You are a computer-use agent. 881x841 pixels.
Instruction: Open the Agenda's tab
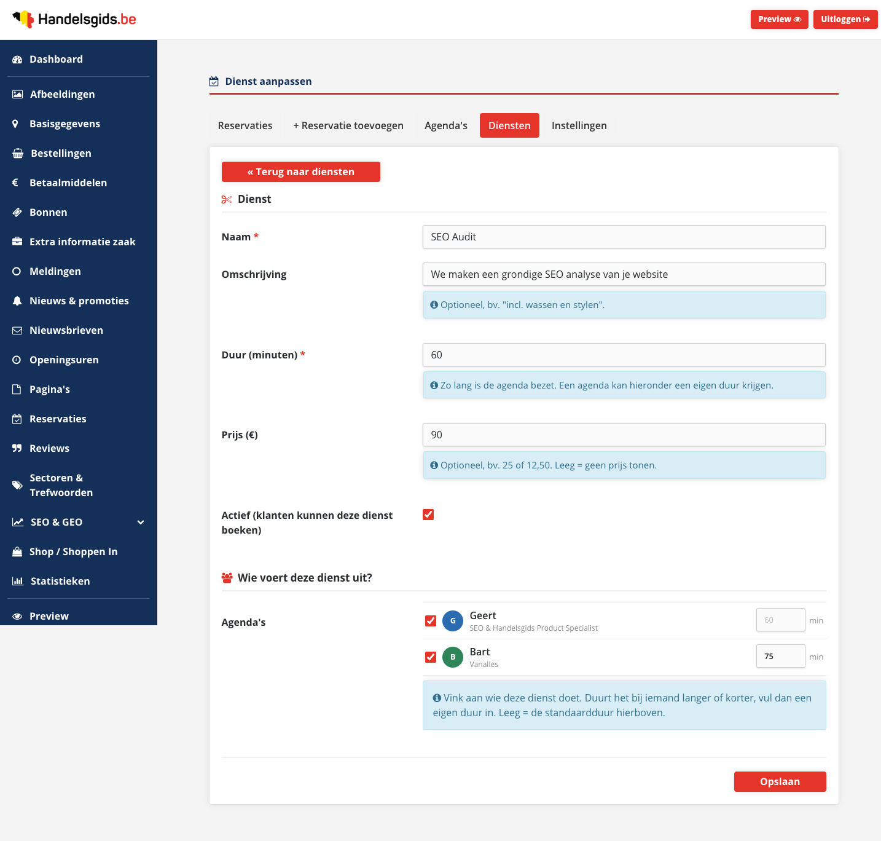(446, 125)
